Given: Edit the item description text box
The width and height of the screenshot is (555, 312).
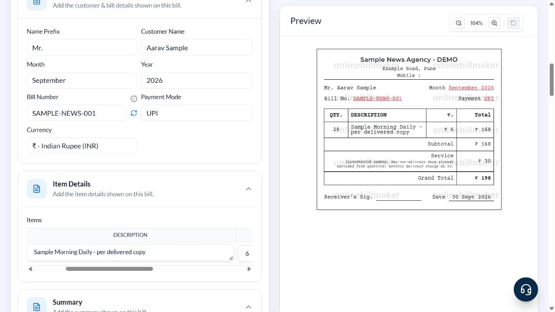Looking at the screenshot, I should tap(130, 252).
